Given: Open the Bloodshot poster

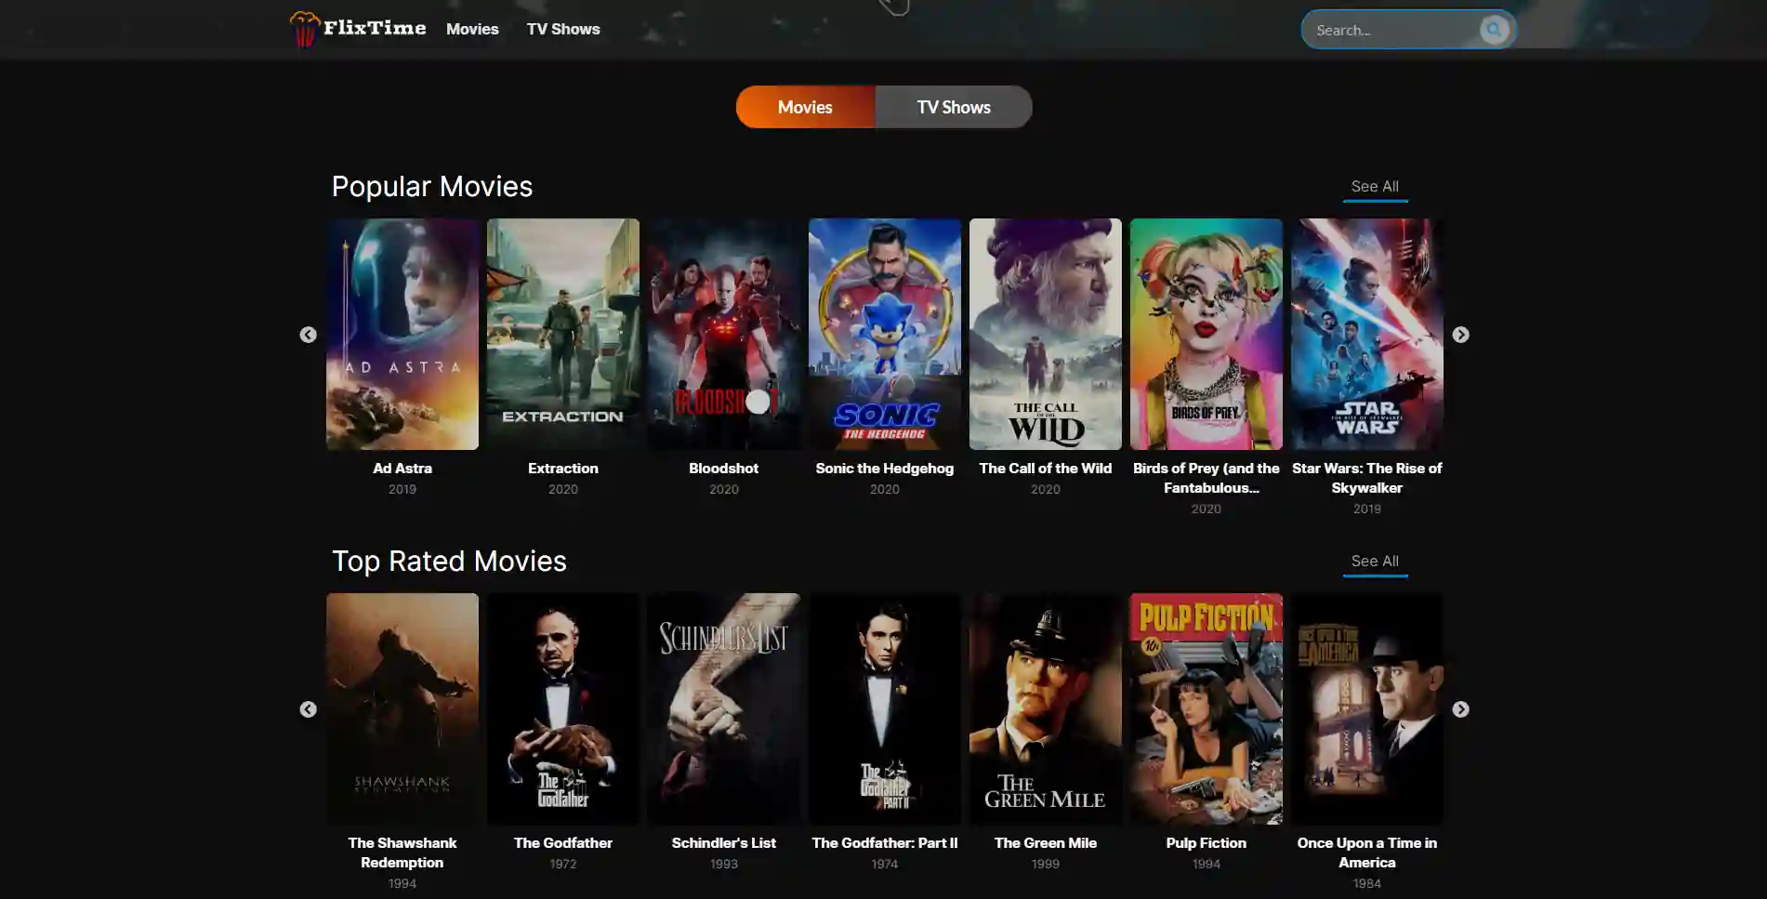Looking at the screenshot, I should (x=724, y=334).
